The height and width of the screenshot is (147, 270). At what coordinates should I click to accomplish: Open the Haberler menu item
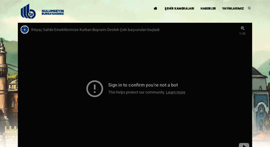(x=208, y=8)
